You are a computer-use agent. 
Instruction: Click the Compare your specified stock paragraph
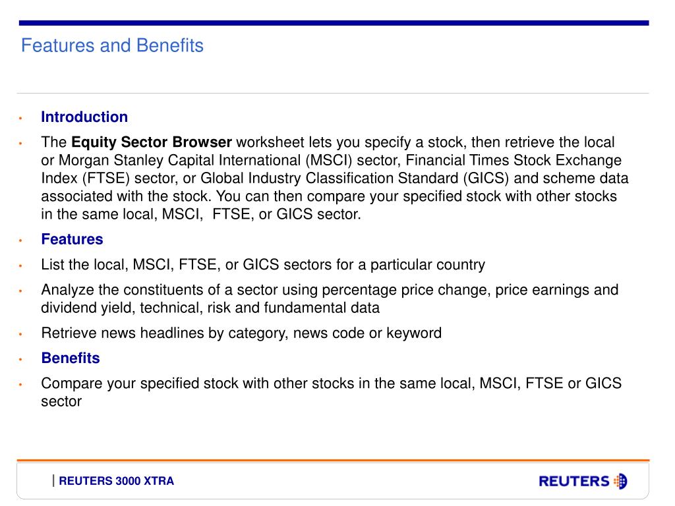click(331, 392)
